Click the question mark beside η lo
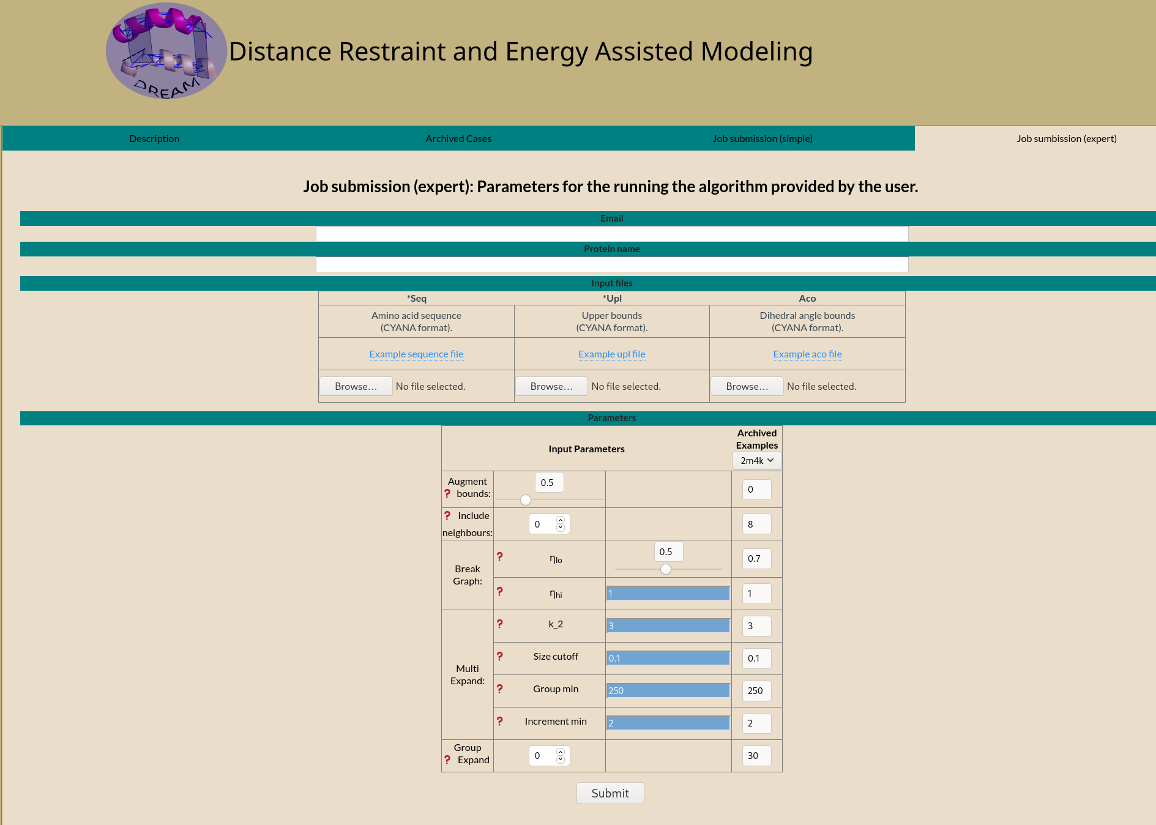 click(x=500, y=556)
